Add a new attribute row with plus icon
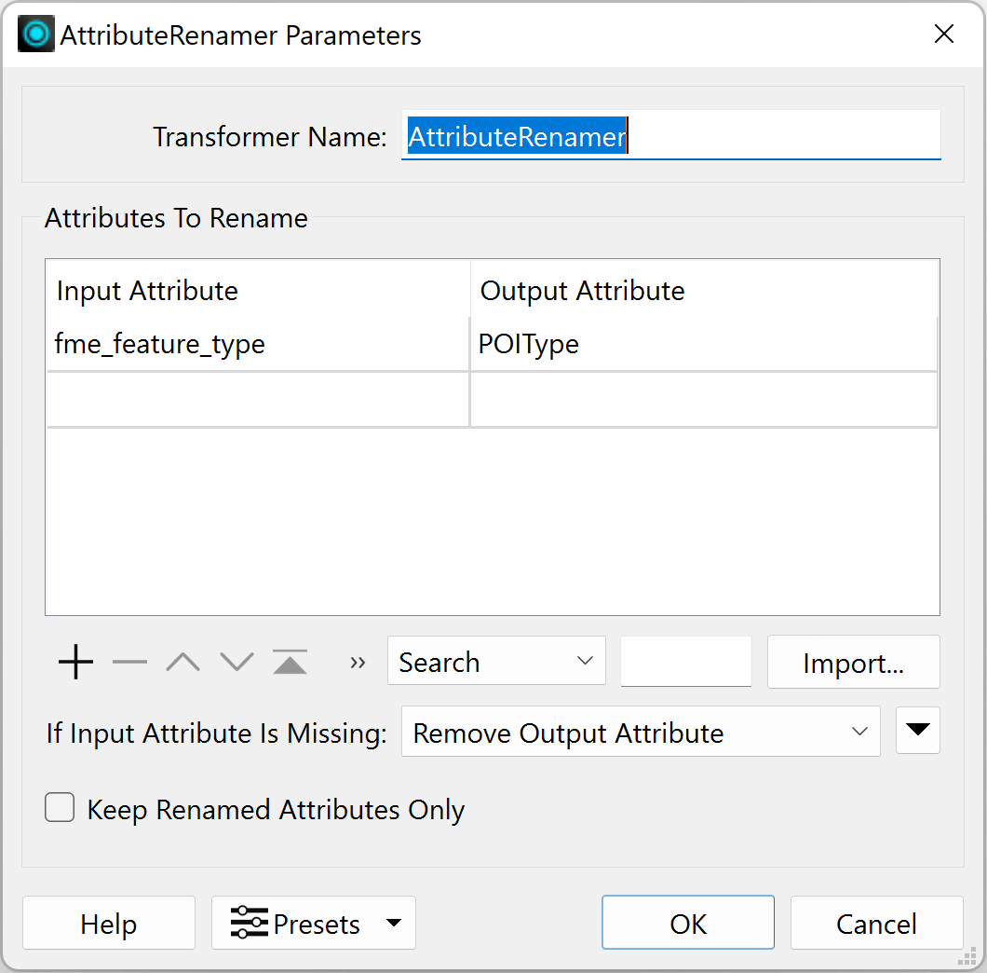 coord(75,662)
